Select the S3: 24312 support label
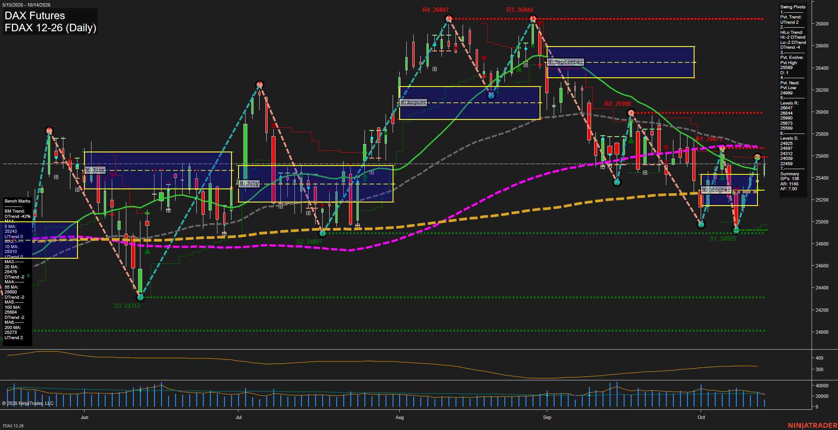This screenshot has width=838, height=430. coord(127,306)
